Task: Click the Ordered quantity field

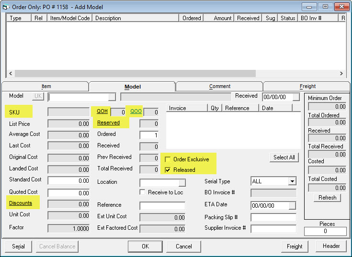Action: pos(149,135)
